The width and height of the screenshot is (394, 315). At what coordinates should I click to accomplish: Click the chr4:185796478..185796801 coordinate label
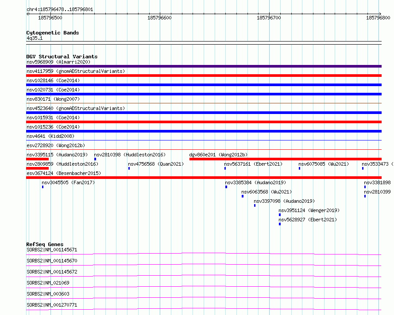[60, 10]
